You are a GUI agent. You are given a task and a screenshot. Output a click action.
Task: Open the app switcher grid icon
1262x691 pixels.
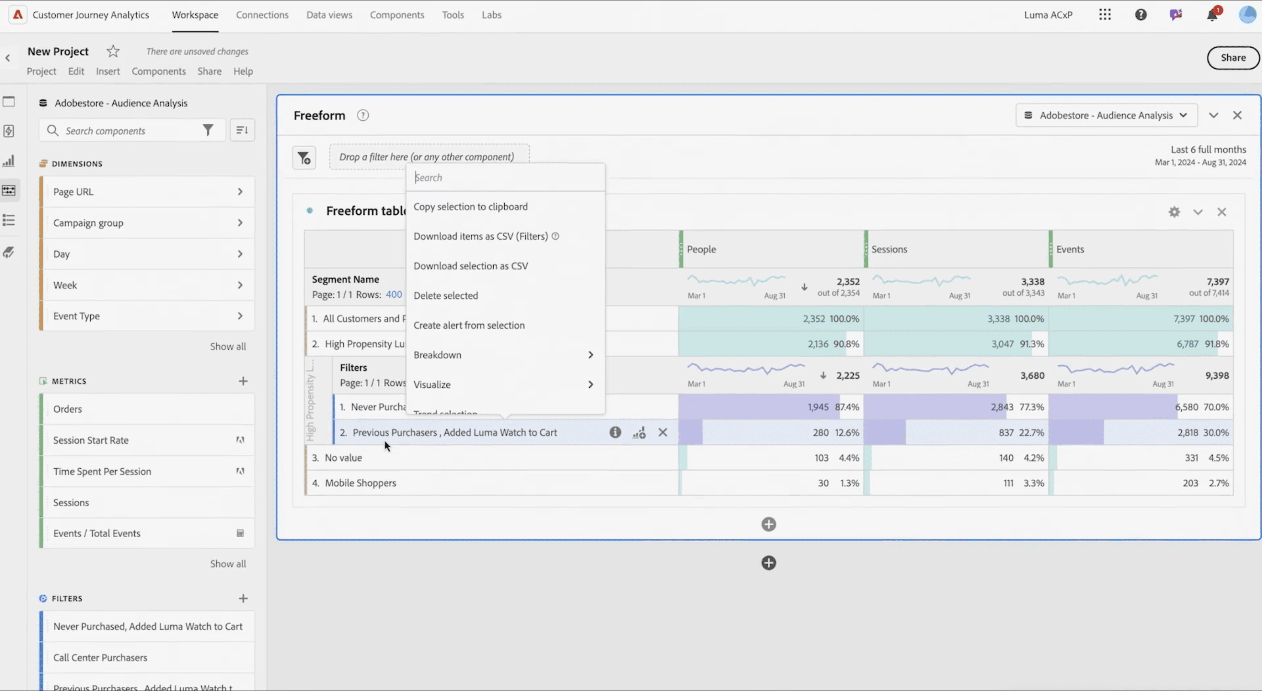tap(1105, 15)
